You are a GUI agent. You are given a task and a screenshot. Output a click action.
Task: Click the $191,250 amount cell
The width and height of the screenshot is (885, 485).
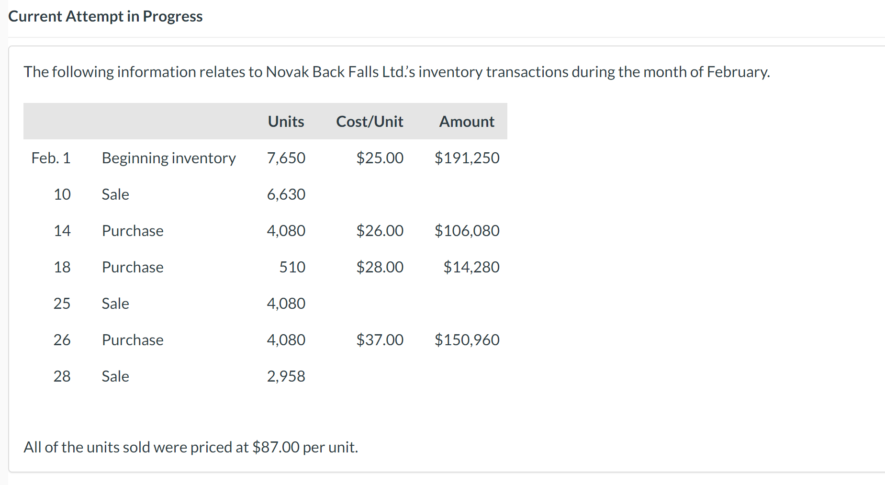coord(467,158)
